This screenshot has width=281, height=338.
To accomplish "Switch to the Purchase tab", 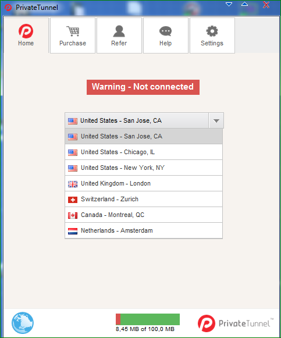I will point(73,35).
